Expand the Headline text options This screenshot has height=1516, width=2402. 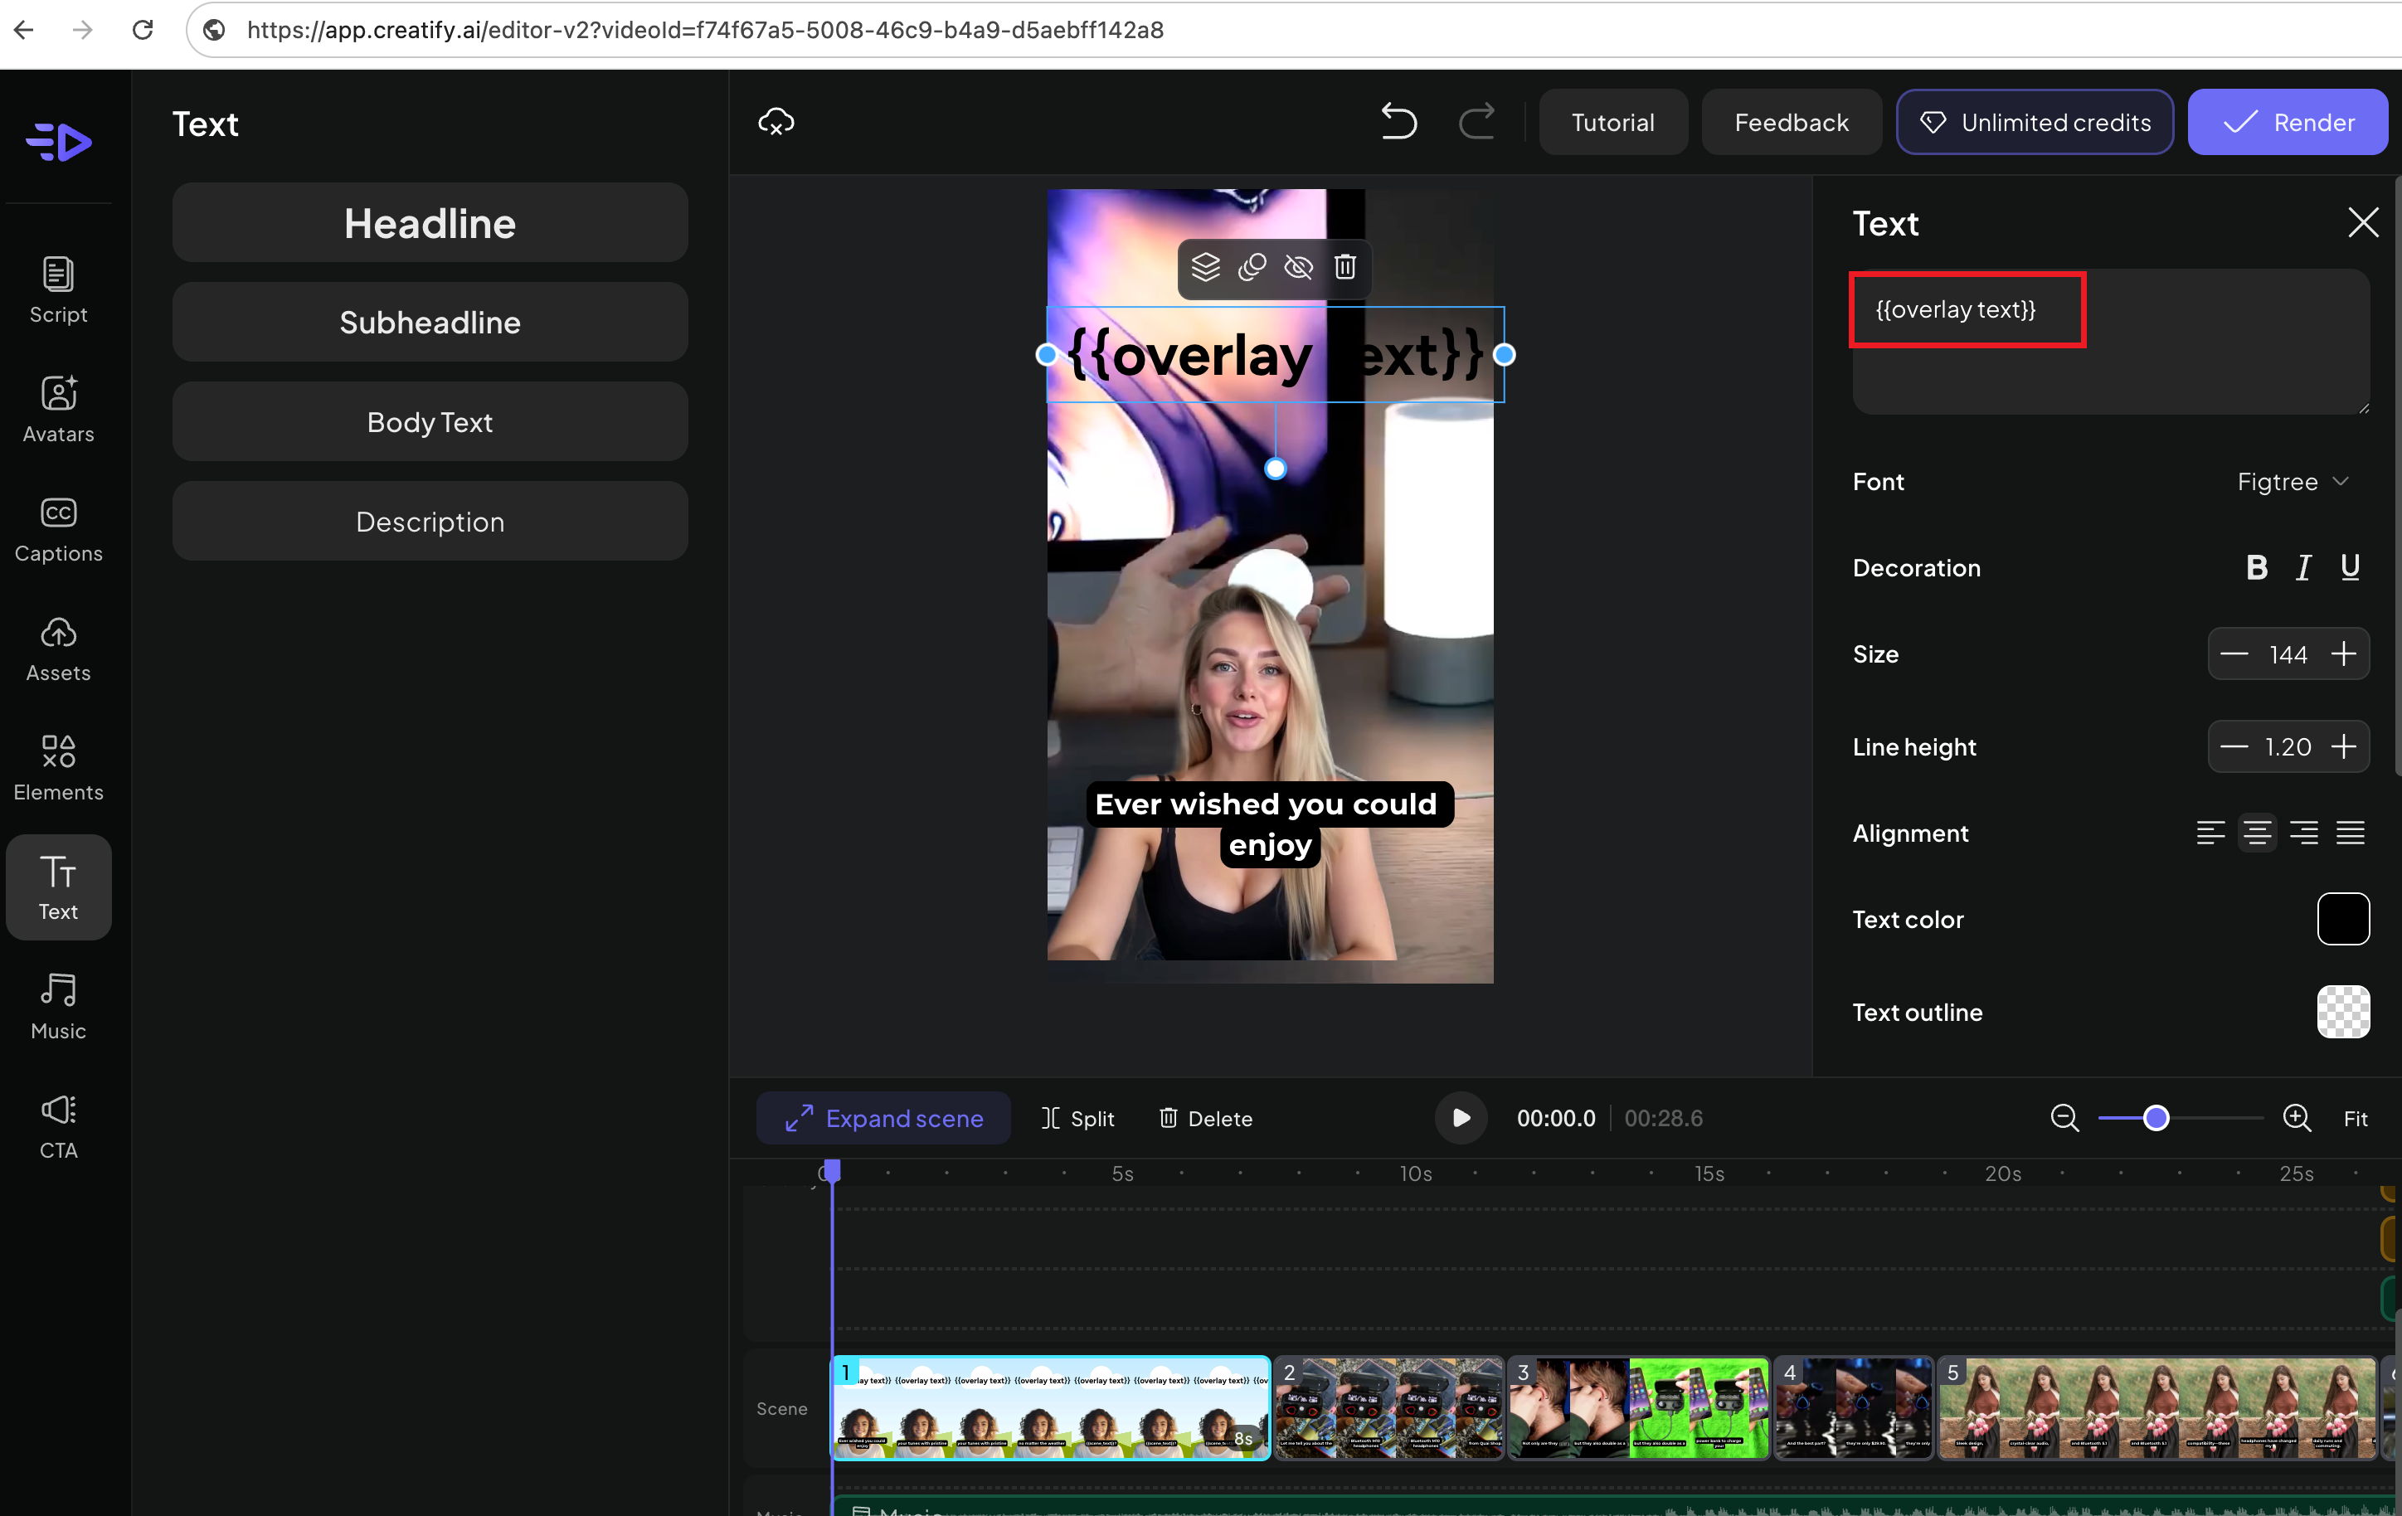pos(429,221)
